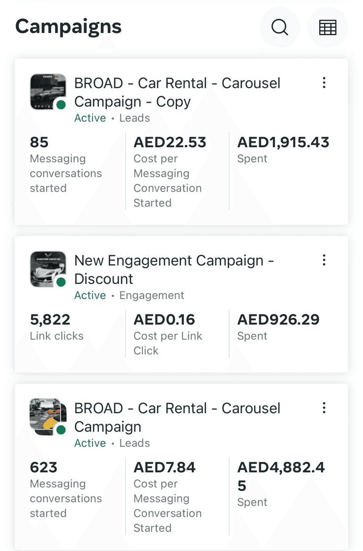Screen dimensions: 363x551
Task: Switch to table view icon
Action: click(328, 28)
